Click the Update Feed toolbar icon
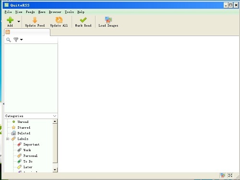 pos(35,20)
